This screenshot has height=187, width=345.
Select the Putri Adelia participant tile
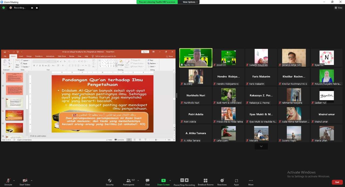pos(196,114)
